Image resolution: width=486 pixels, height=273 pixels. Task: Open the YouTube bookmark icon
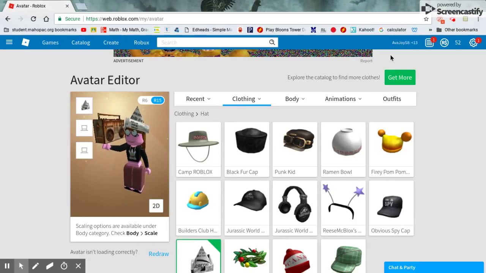click(84, 30)
